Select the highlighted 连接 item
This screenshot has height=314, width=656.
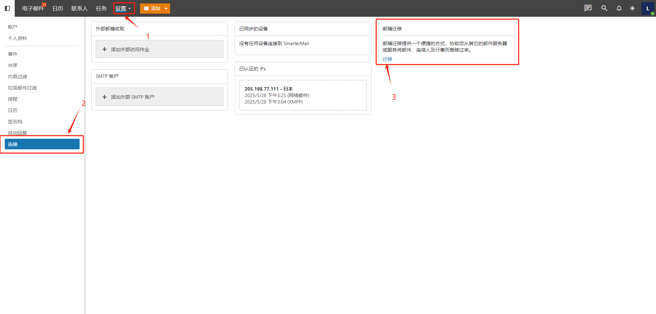(42, 144)
